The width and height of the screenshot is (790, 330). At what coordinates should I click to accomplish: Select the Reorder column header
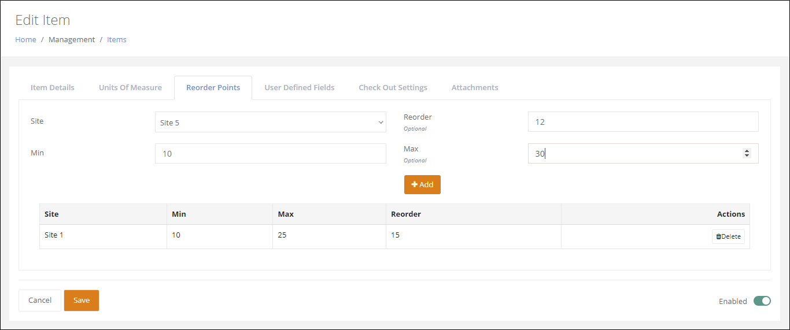coord(474,214)
